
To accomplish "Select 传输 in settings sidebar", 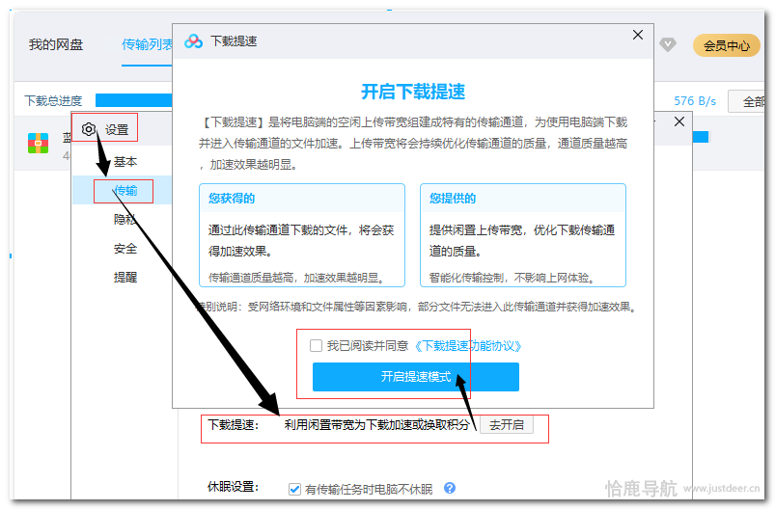I will coord(125,191).
